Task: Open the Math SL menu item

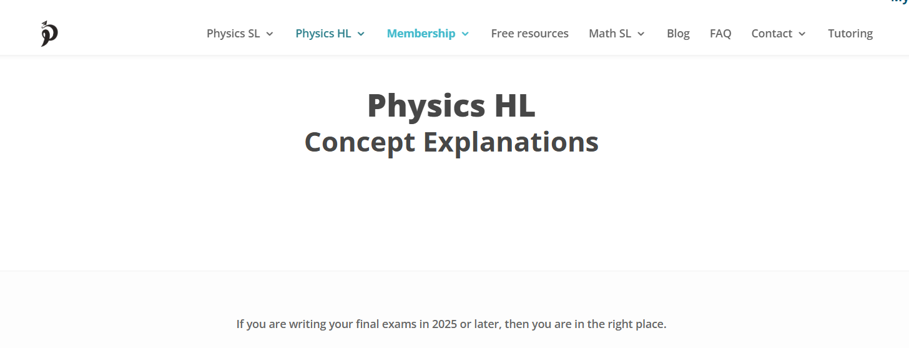Action: (609, 34)
